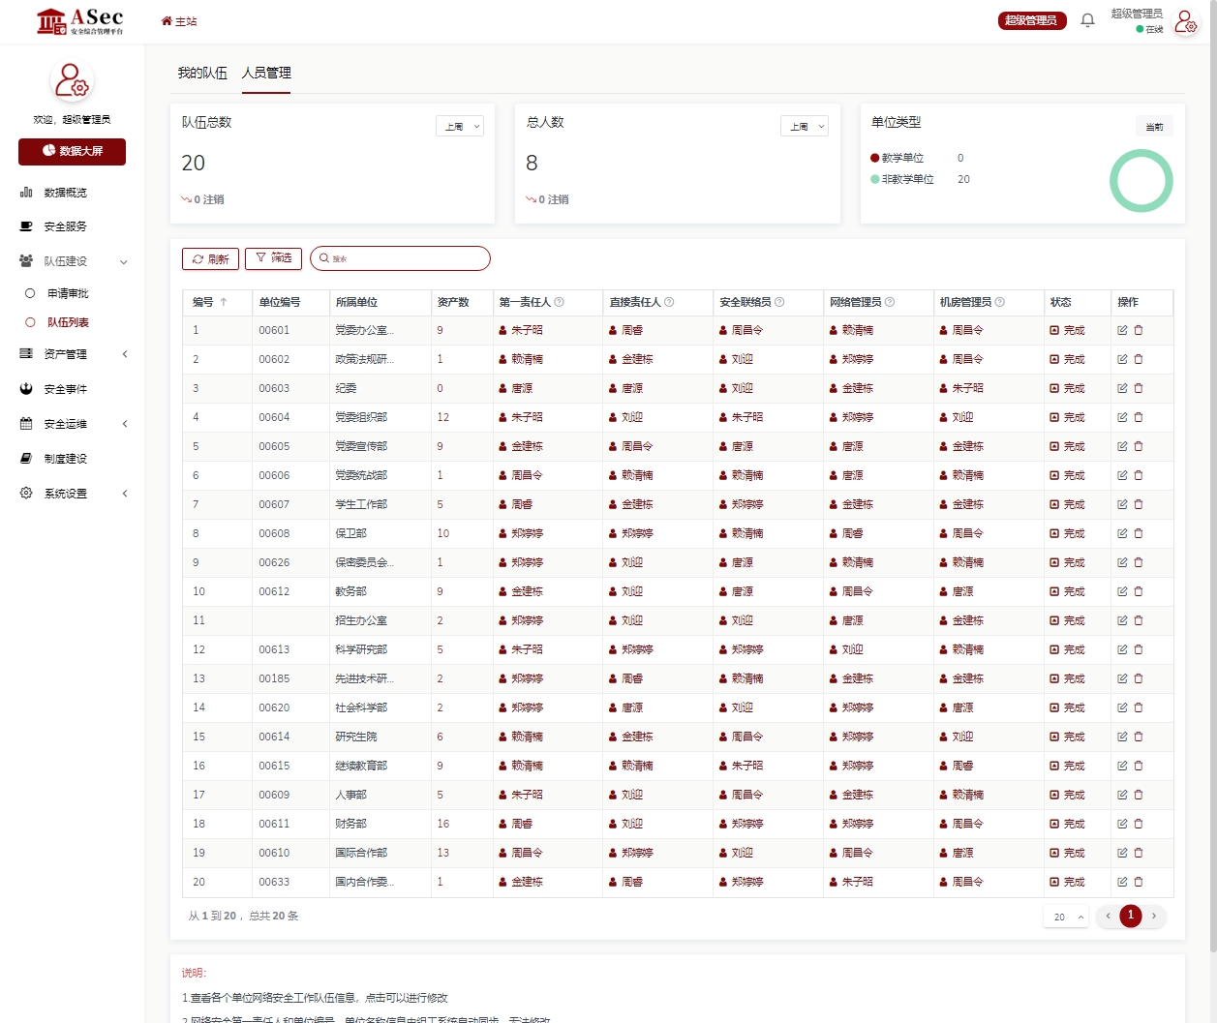Image resolution: width=1217 pixels, height=1023 pixels.
Task: Delete row 20 with trash icon
Action: tap(1139, 882)
